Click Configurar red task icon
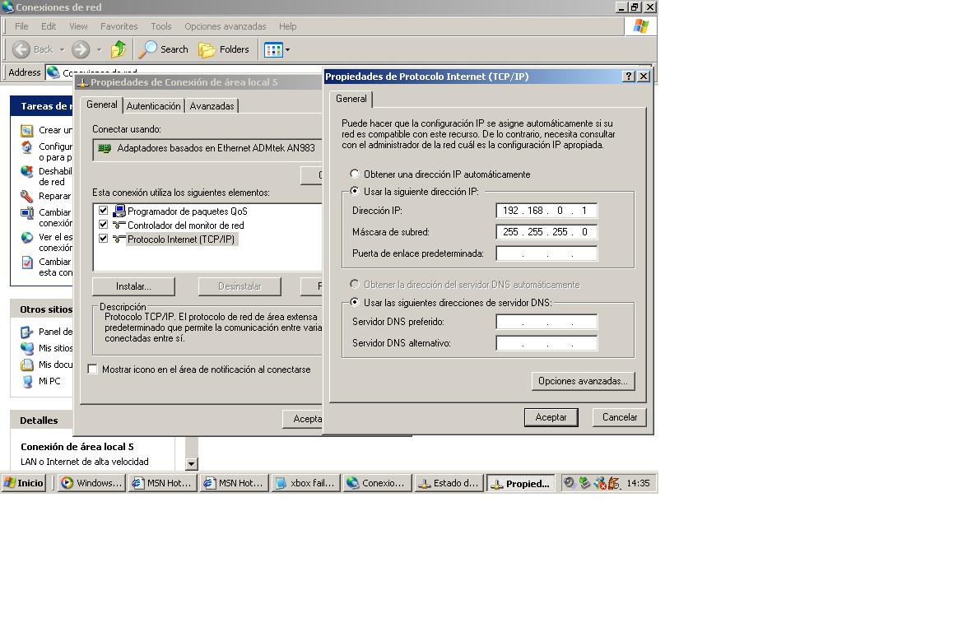Viewport: 972px width, 632px height. [26, 146]
